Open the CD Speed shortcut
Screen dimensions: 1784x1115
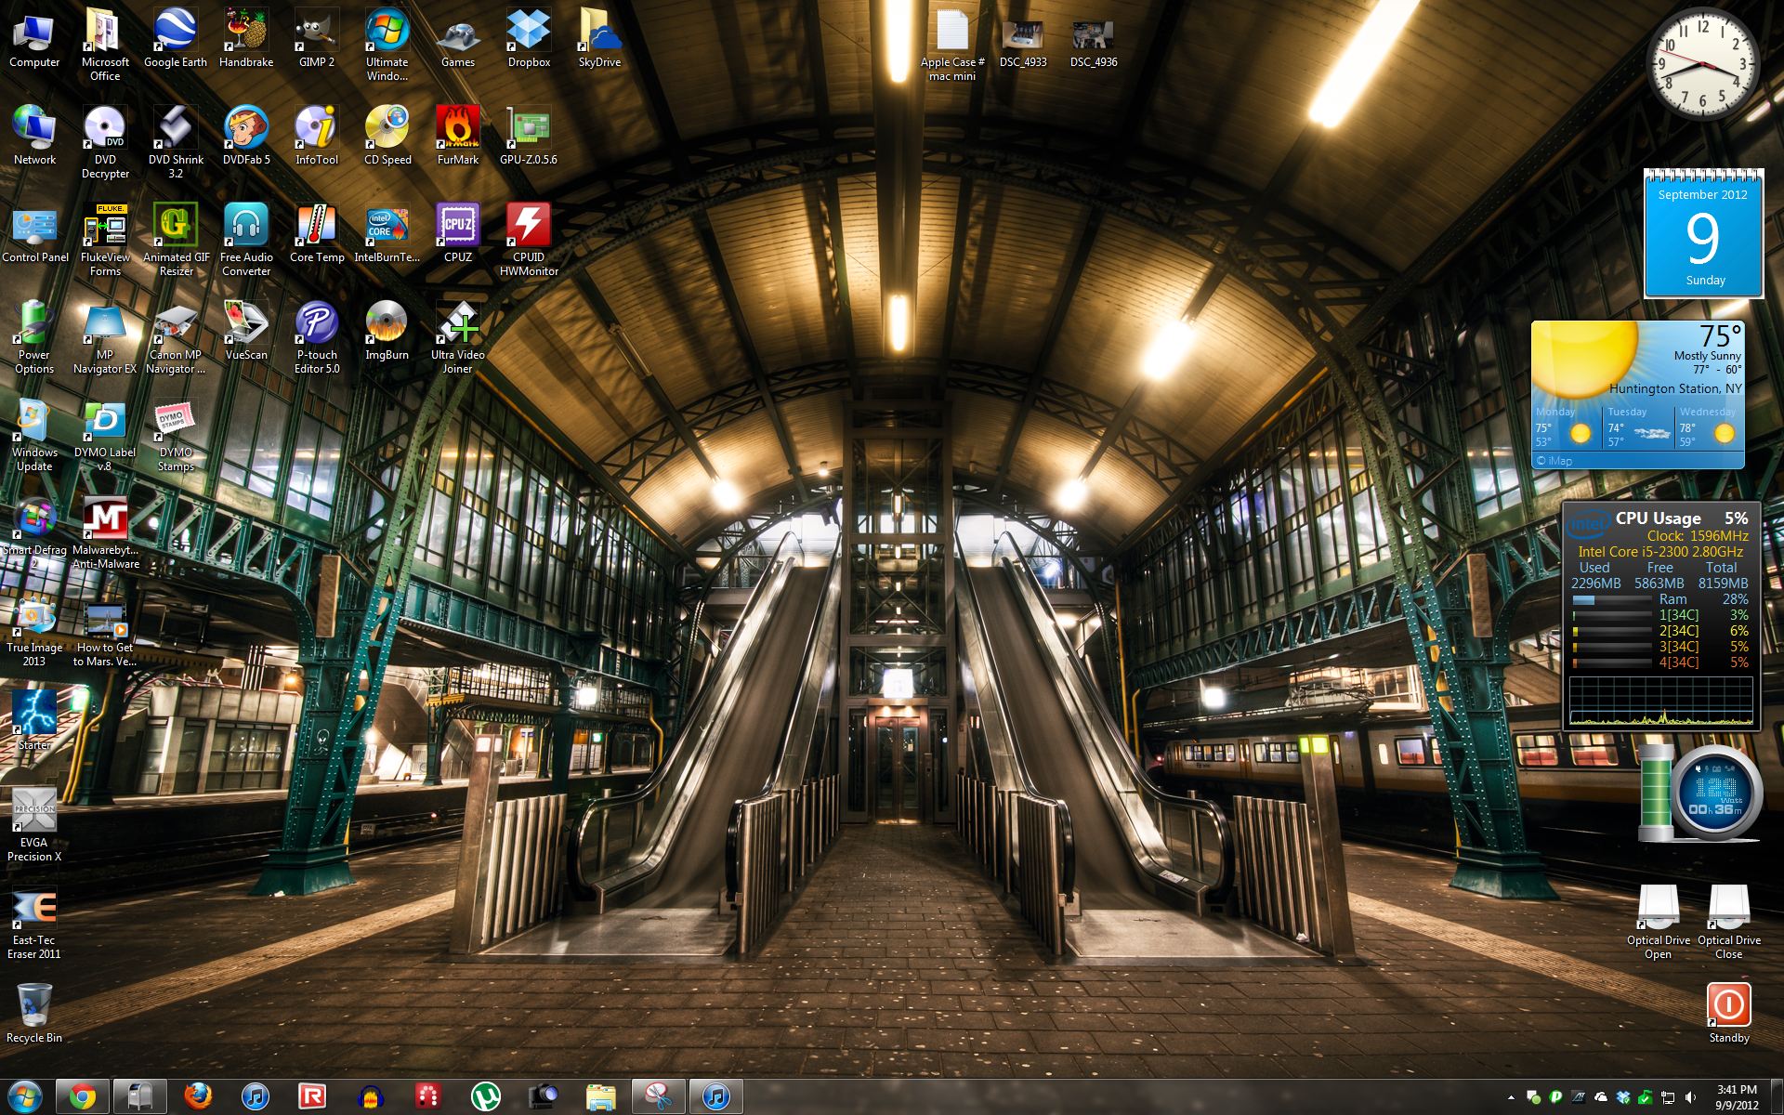click(x=387, y=136)
